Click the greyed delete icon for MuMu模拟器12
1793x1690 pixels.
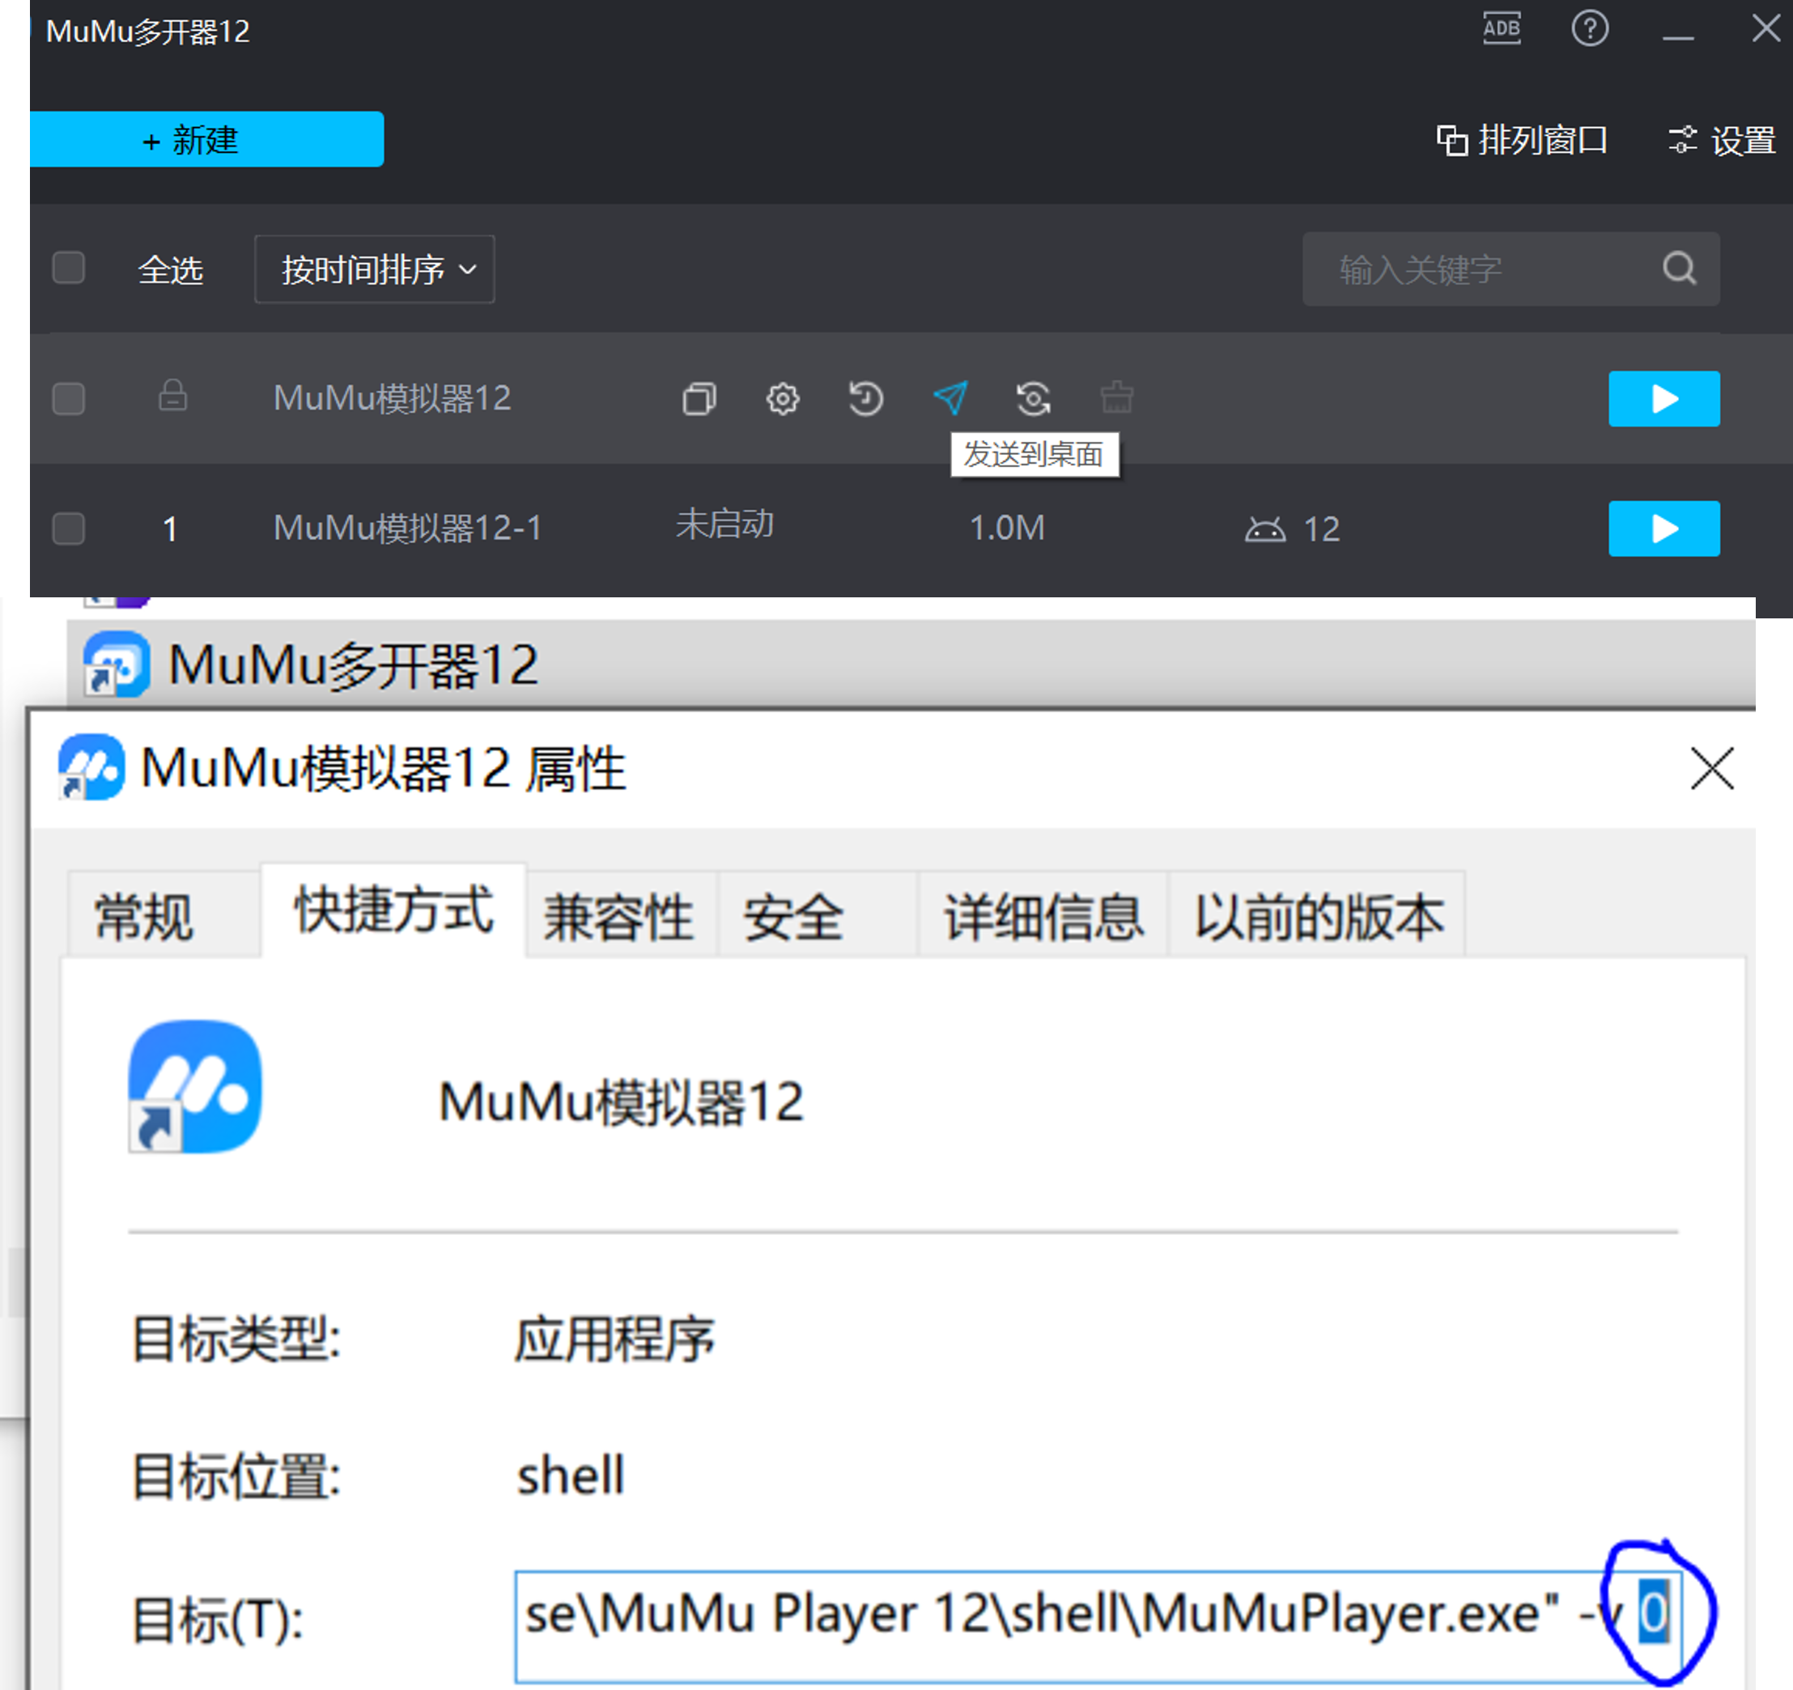tap(1116, 397)
